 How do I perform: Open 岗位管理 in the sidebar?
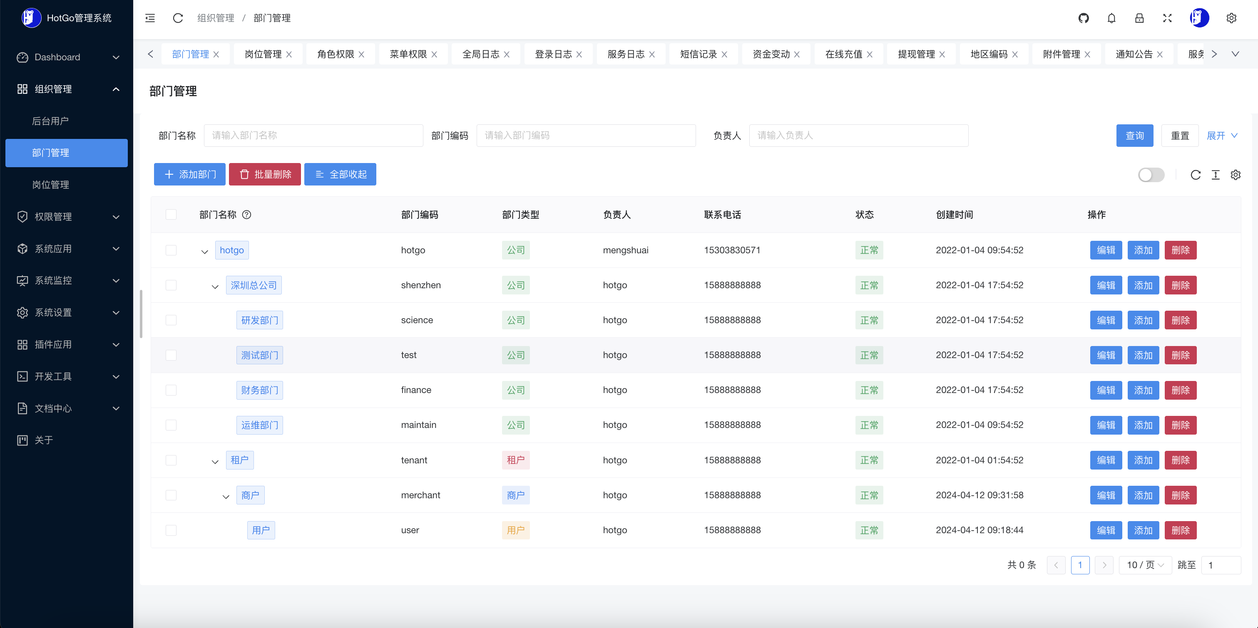pyautogui.click(x=51, y=185)
